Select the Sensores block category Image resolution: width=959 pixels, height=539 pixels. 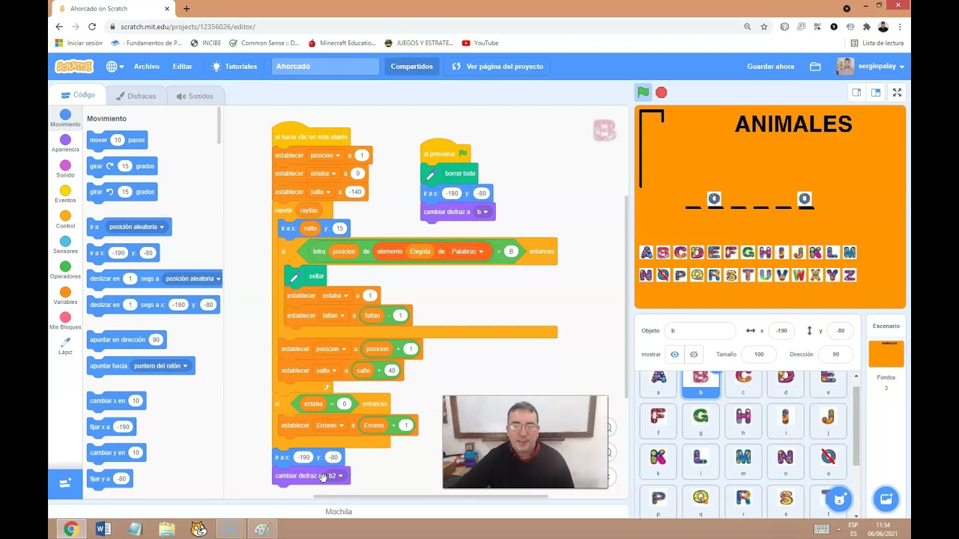[x=65, y=246]
